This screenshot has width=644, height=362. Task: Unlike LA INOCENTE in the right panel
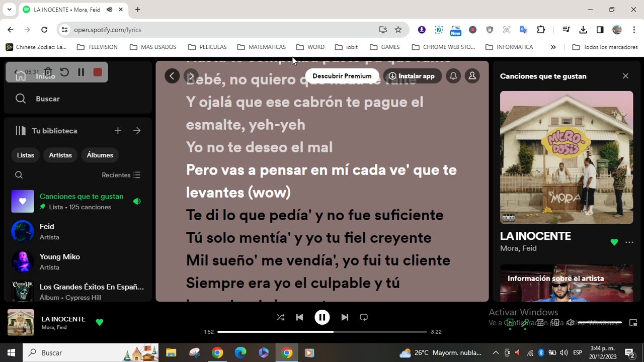(x=614, y=242)
